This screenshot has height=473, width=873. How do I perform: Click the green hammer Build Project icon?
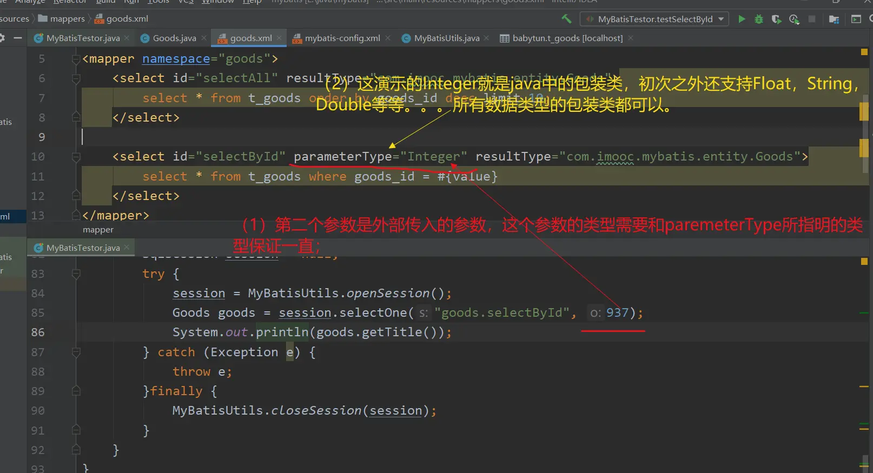click(566, 19)
